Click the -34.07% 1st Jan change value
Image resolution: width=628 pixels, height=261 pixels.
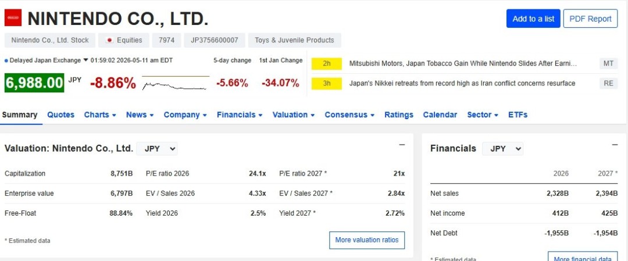pyautogui.click(x=280, y=83)
